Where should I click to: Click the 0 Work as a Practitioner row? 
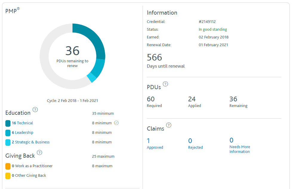32,166
